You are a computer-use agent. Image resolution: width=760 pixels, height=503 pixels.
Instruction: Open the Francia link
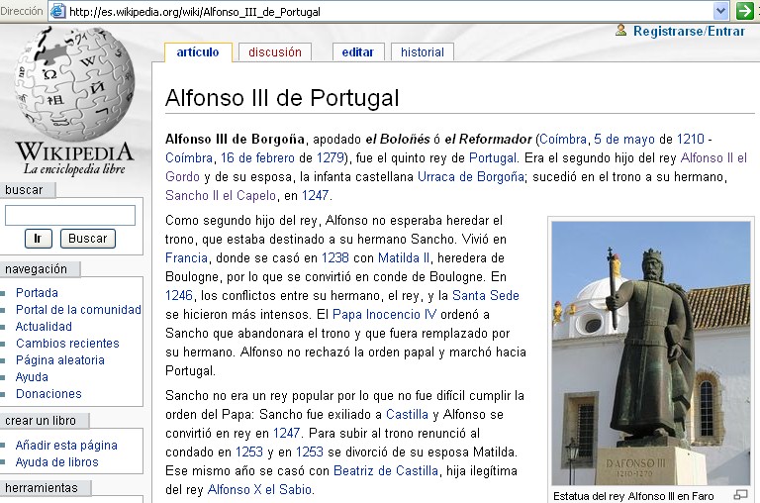click(x=187, y=258)
